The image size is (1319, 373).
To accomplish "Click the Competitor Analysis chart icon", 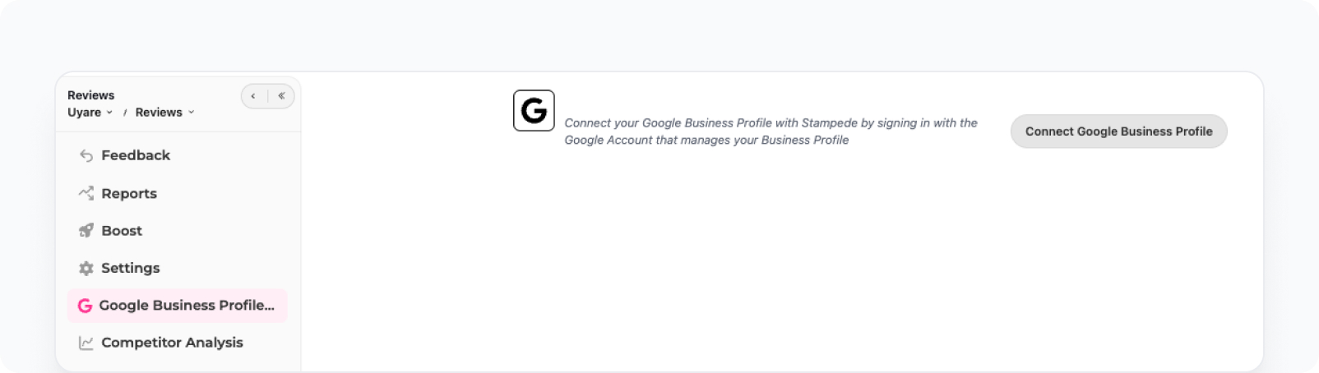I will (86, 343).
